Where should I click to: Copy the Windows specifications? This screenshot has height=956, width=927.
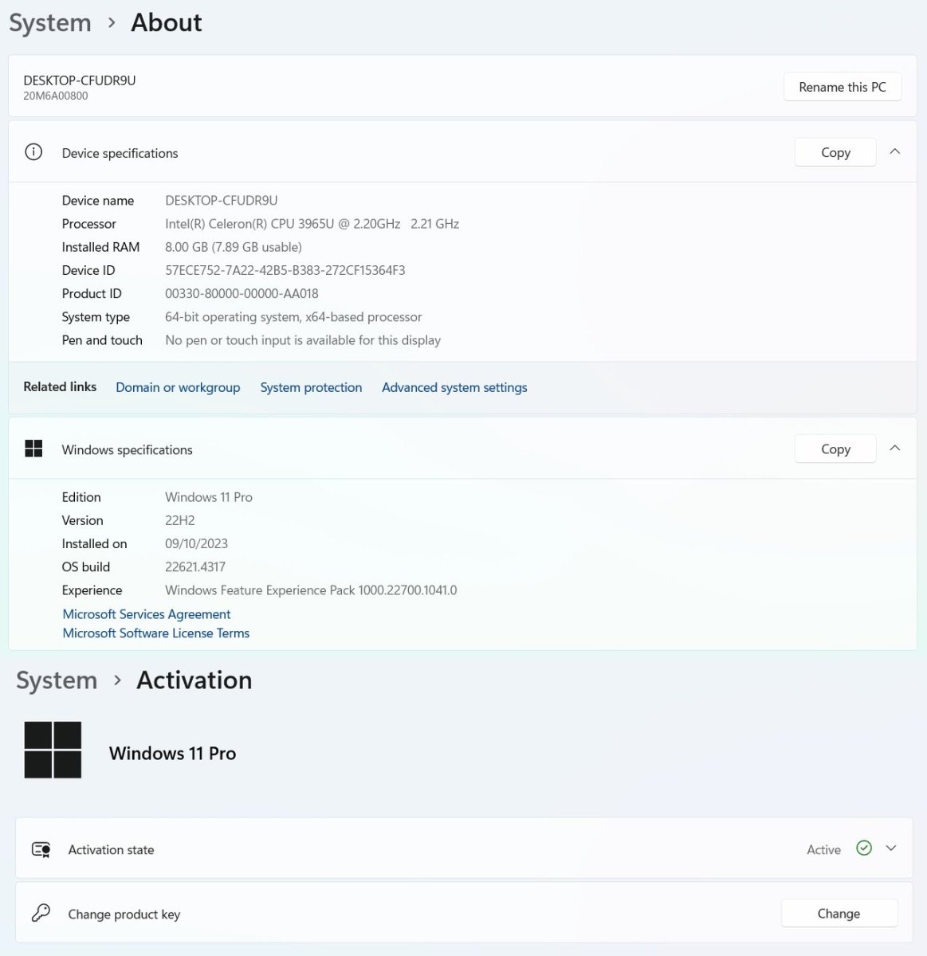pyautogui.click(x=835, y=449)
